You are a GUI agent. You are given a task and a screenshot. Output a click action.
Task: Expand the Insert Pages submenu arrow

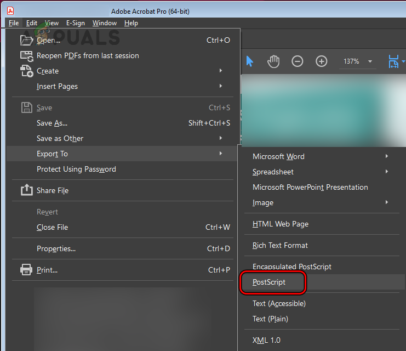click(221, 86)
